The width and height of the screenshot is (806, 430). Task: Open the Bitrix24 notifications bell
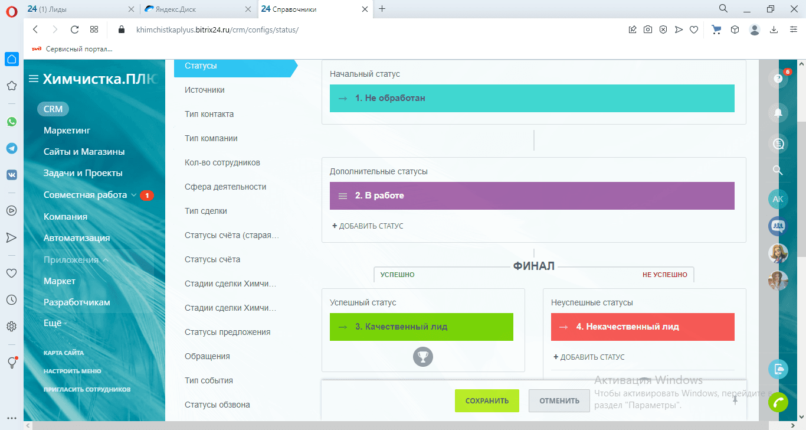[x=778, y=112]
